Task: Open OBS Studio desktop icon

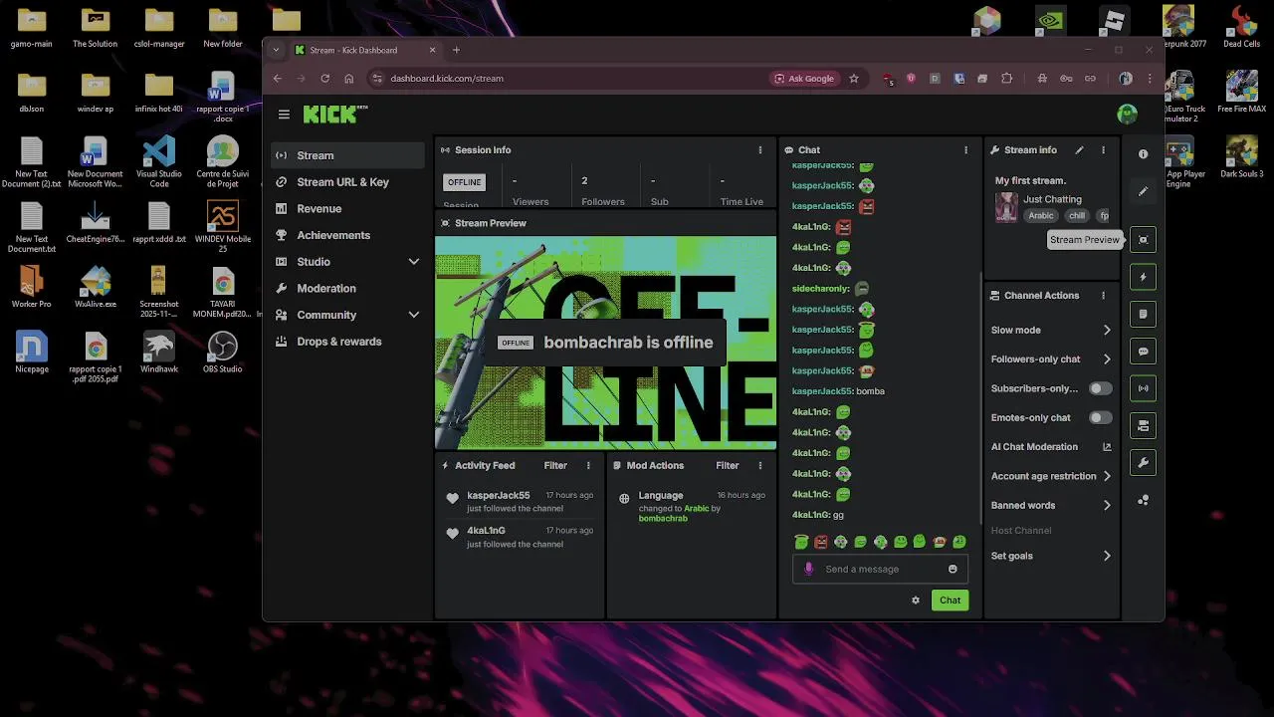Action: (223, 354)
